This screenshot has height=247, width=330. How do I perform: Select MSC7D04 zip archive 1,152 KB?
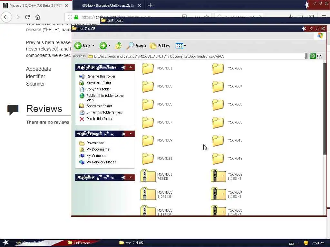pos(218,194)
